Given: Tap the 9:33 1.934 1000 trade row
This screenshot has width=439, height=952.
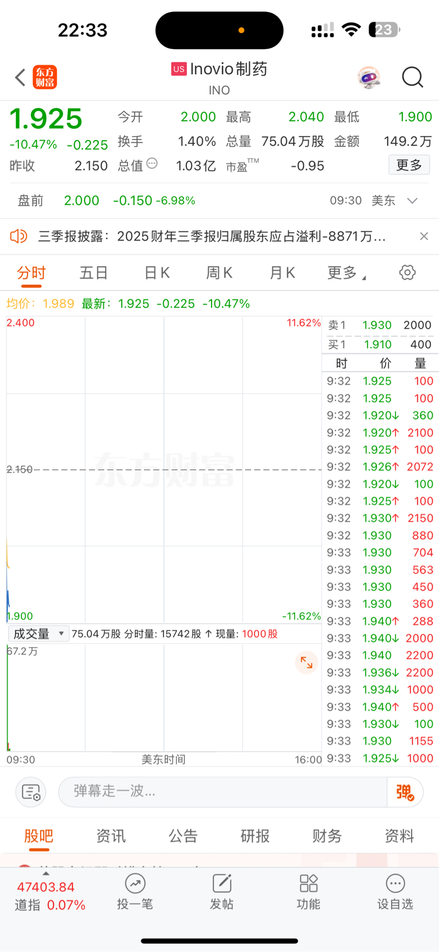Looking at the screenshot, I should pyautogui.click(x=380, y=690).
